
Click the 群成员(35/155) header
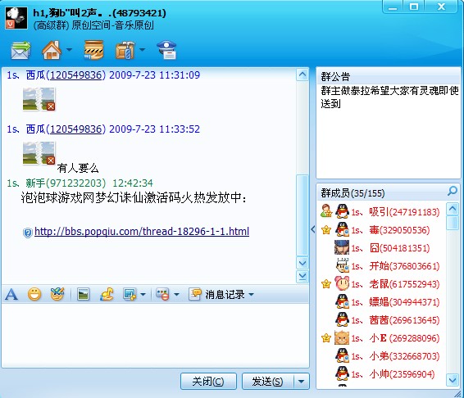pos(353,192)
